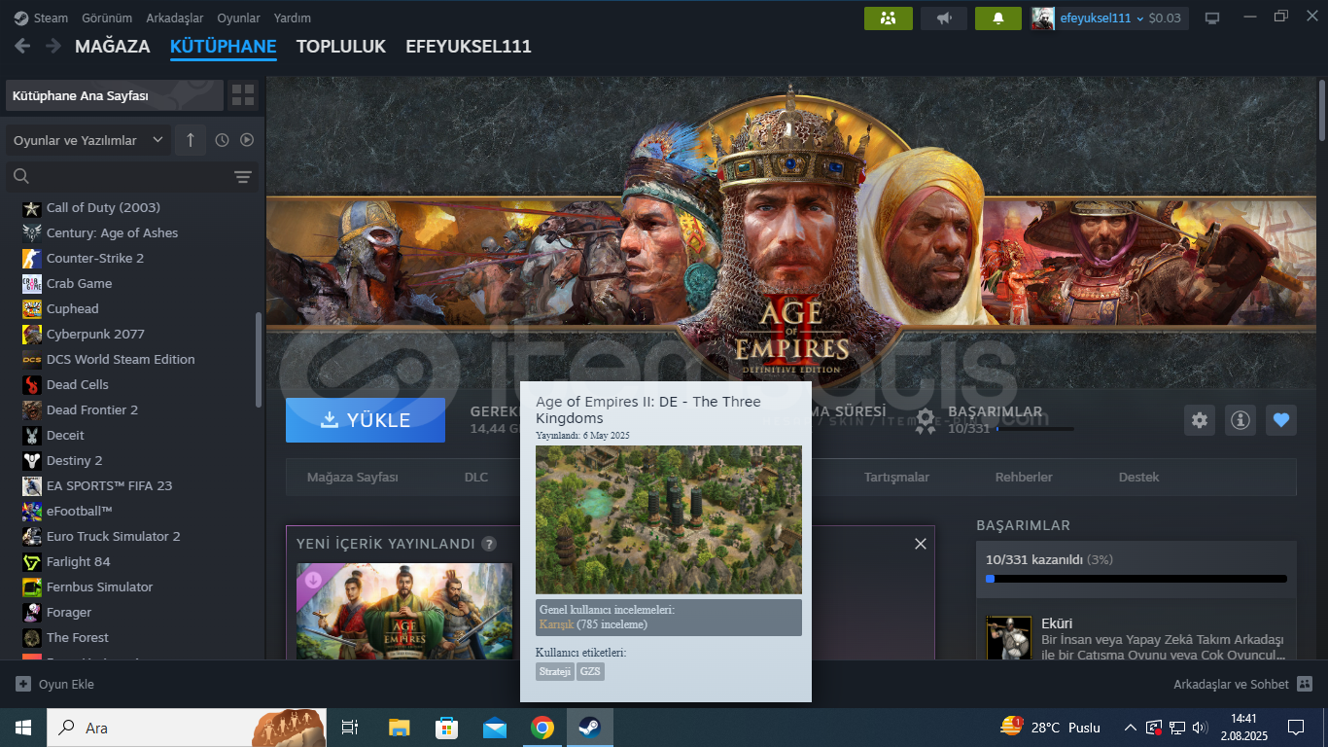Open Oyunlar ve Yazılımlar dropdown
This screenshot has height=747, width=1328.
(x=88, y=140)
